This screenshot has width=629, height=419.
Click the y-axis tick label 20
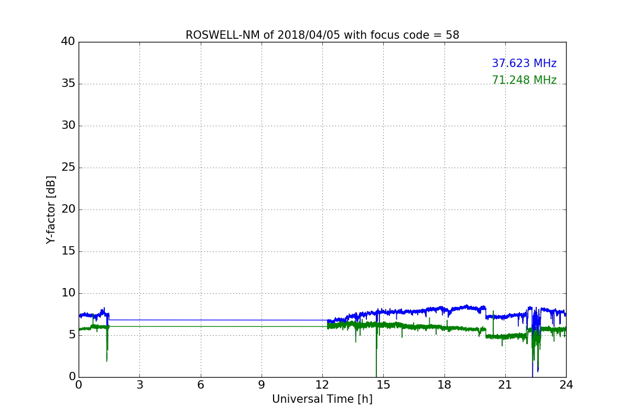(68, 210)
